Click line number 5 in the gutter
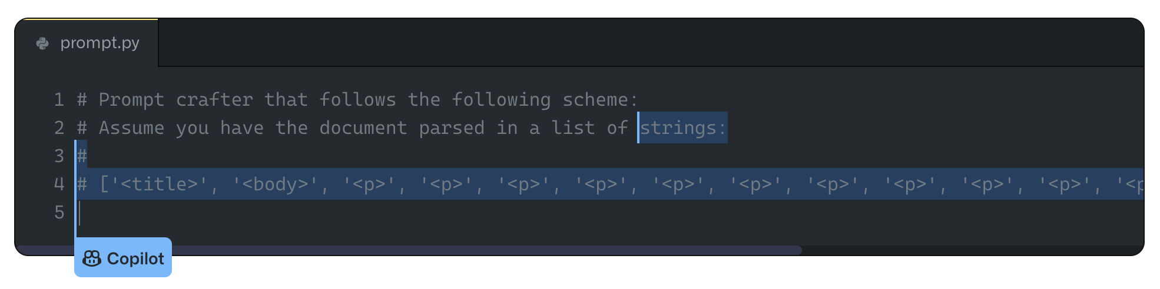Viewport: 1160px width, 289px height. tap(59, 213)
